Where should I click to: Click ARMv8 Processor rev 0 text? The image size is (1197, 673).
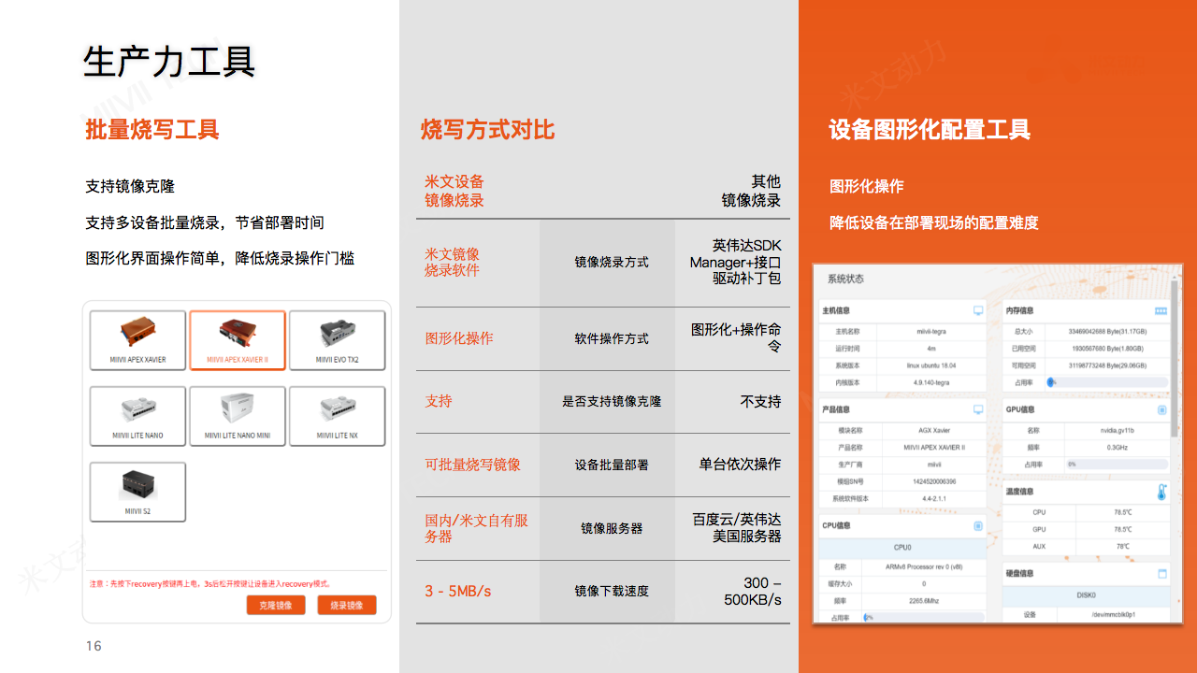coord(923,566)
